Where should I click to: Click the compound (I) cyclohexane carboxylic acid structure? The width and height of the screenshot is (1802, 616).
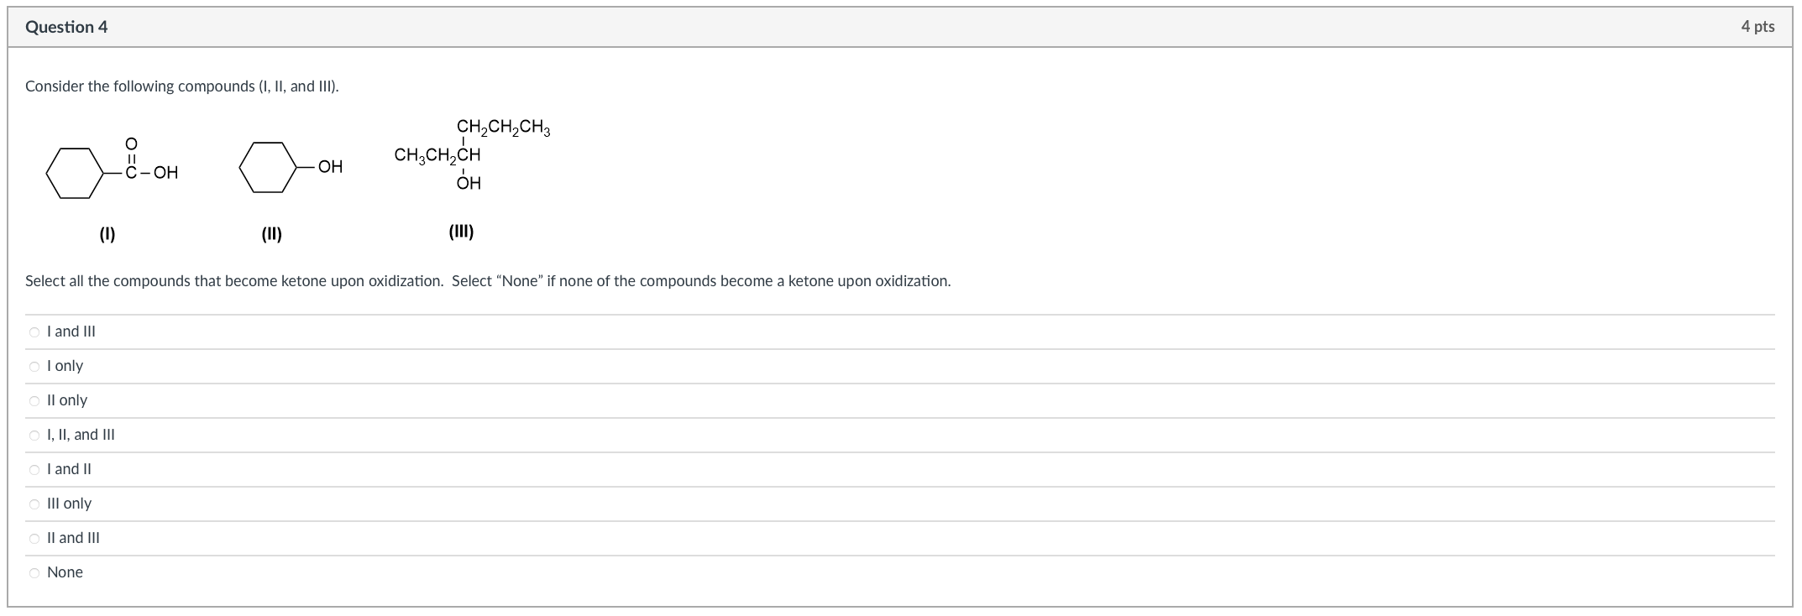pos(112,168)
